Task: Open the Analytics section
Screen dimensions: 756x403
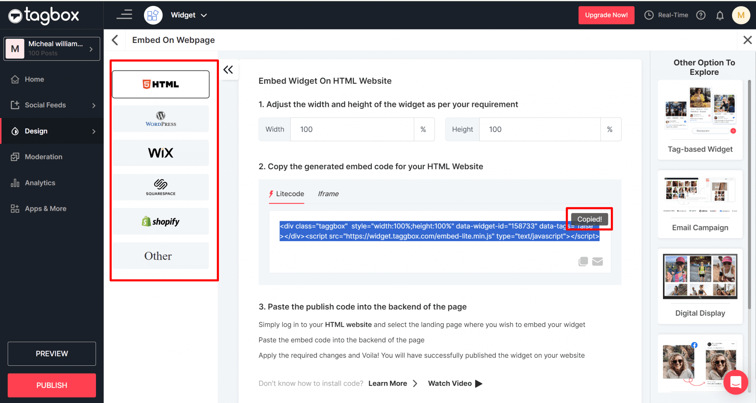Action: coord(40,183)
